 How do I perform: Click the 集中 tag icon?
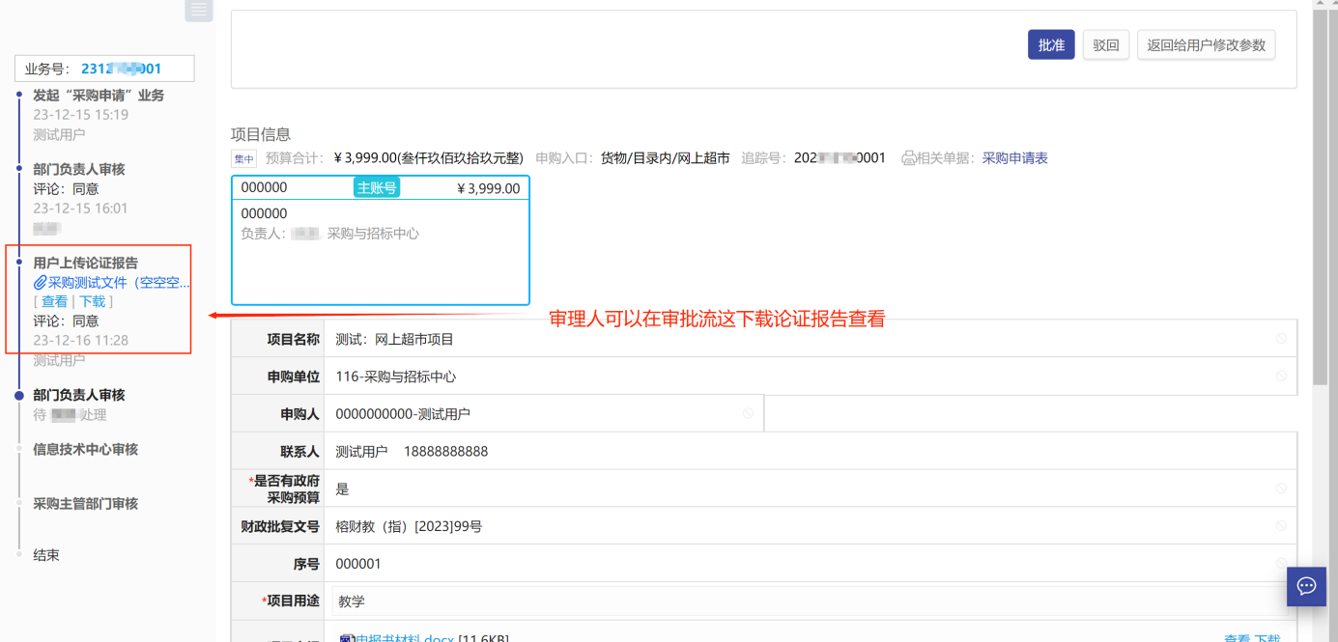coord(243,159)
